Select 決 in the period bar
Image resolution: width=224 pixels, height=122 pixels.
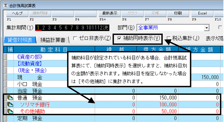105,28
